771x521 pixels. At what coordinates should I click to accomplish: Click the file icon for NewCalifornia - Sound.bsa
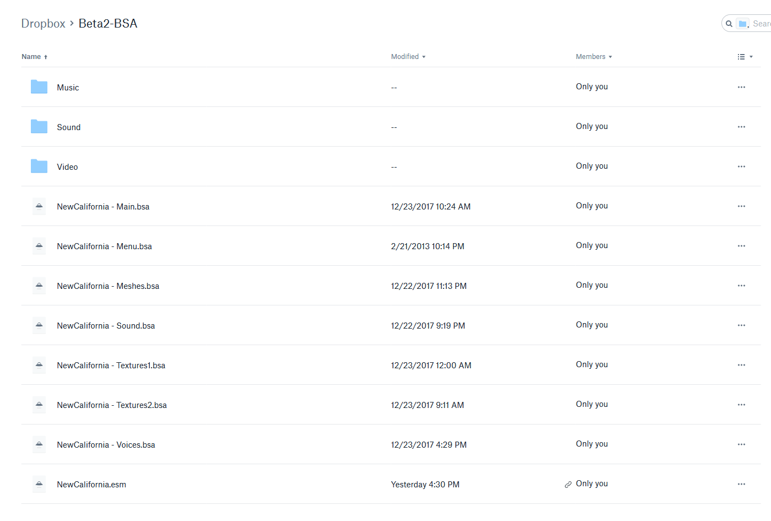(39, 325)
